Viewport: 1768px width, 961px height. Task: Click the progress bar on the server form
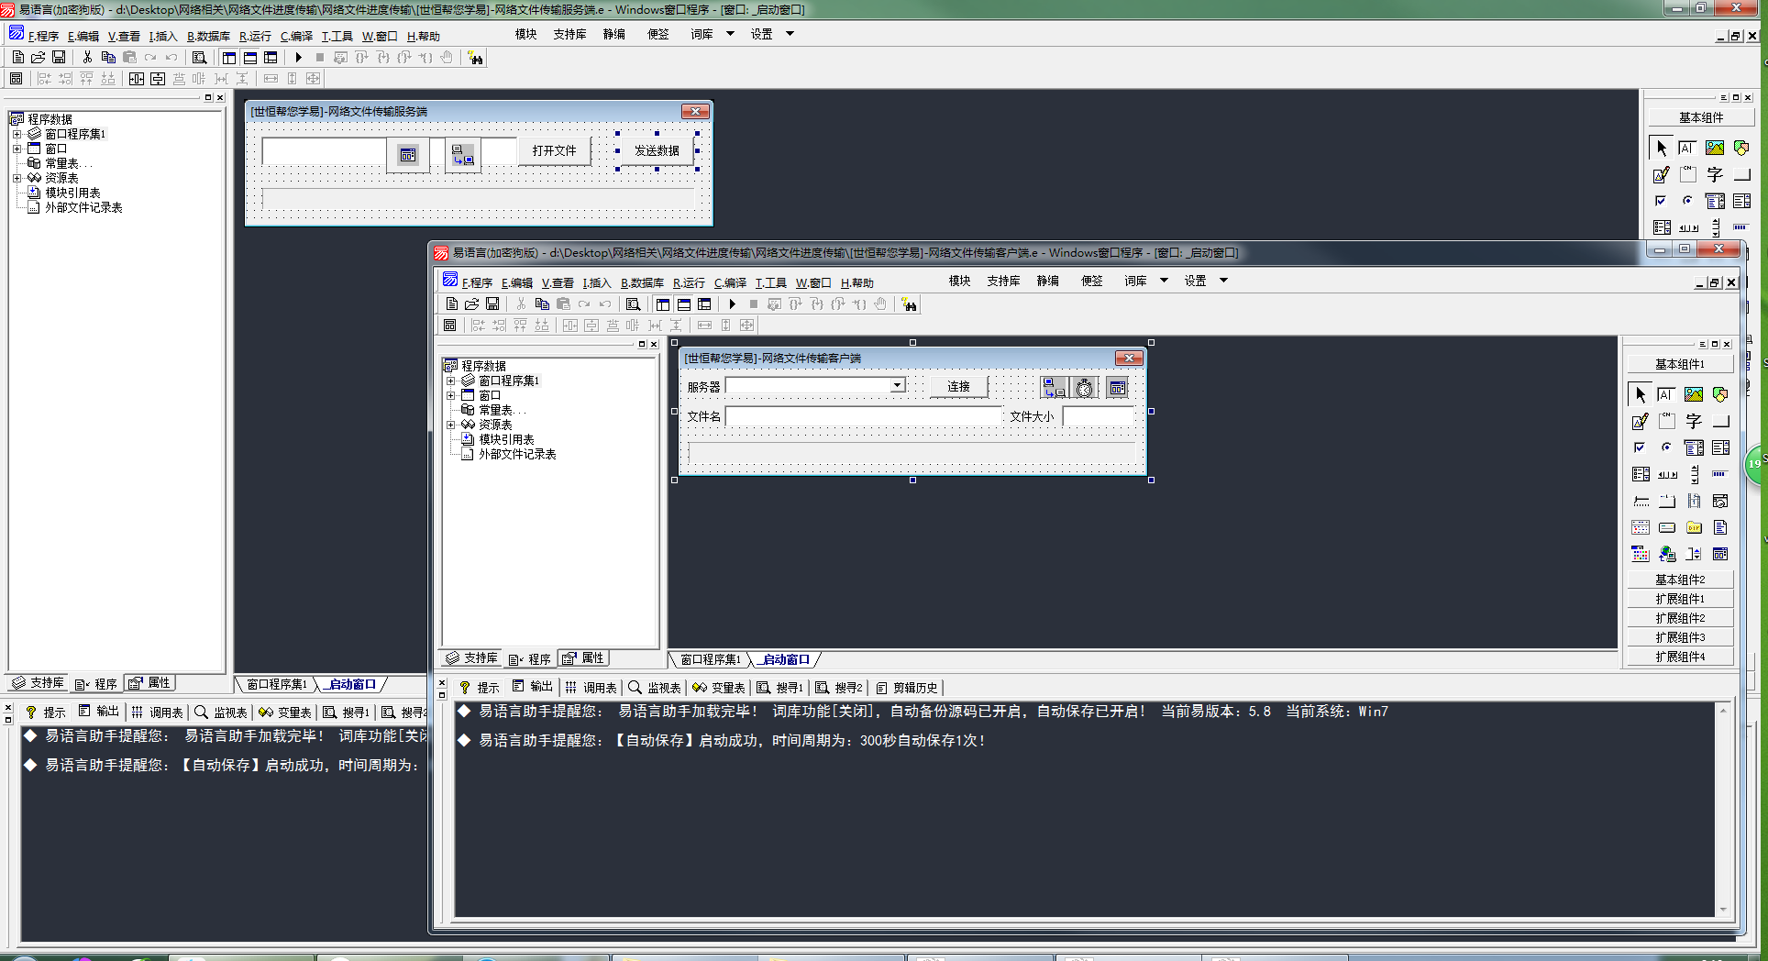coord(478,199)
